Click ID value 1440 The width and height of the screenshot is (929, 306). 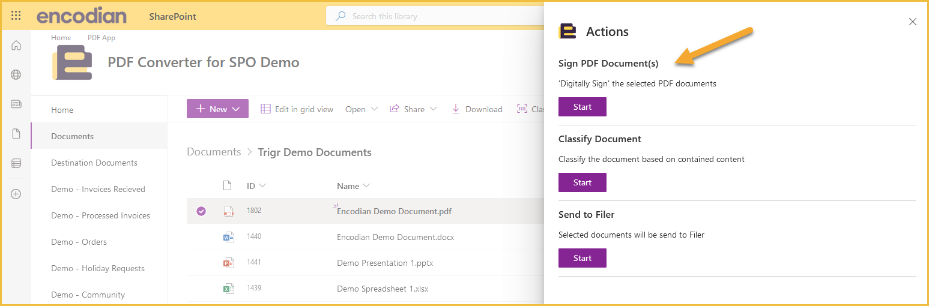[x=254, y=236]
